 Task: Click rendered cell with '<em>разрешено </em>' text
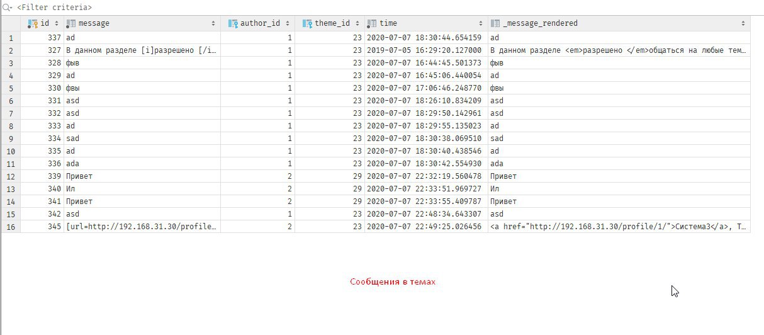(x=619, y=50)
